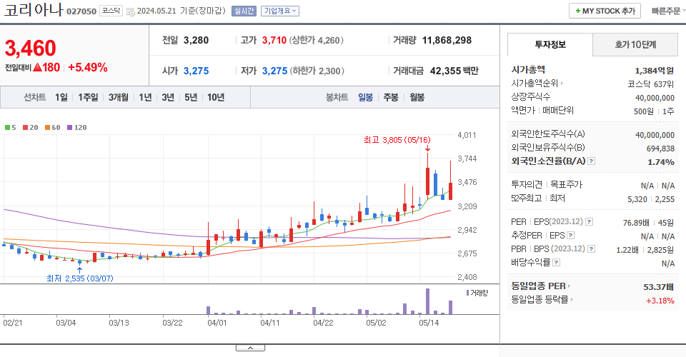
Task: Click the 외국인보유주식수 value 694,838
Action: 660,149
